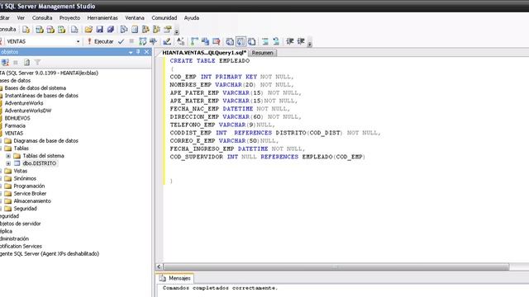Click Specify Values for Template Parameters icon
Image resolution: width=529 pixels, height=297 pixels.
(180, 41)
